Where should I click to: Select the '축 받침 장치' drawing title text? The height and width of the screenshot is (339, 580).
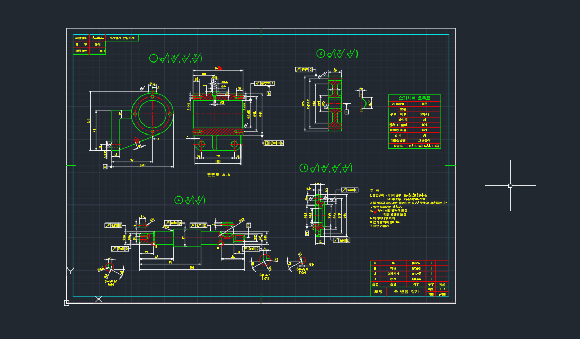406,292
